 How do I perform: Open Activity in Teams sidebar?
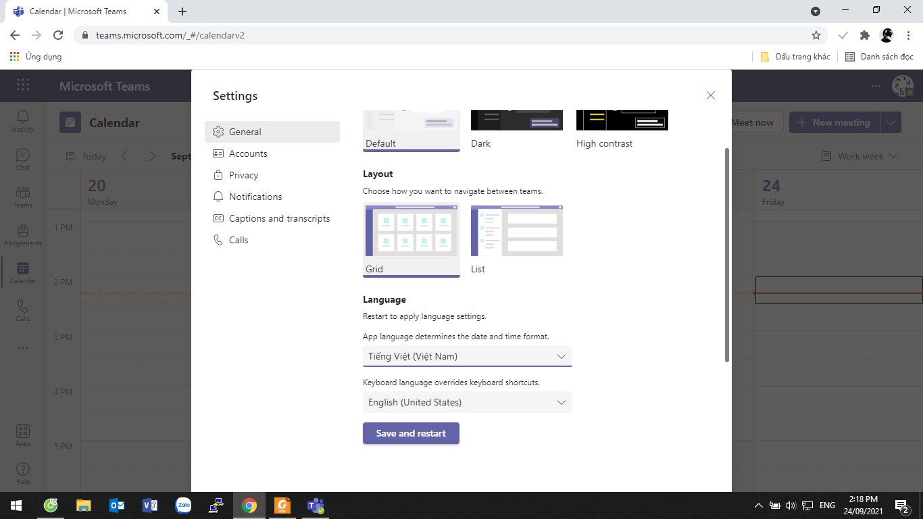tap(23, 121)
